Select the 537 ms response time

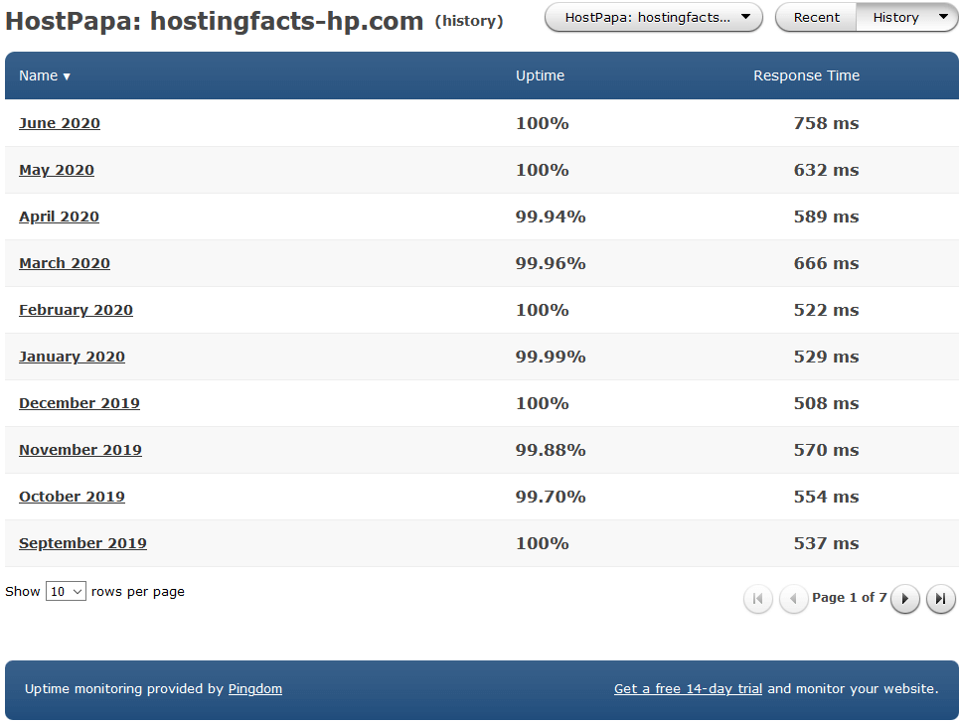[x=826, y=542]
